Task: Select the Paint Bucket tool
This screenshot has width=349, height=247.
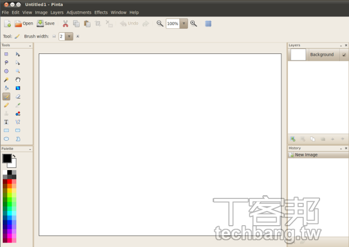Action: [6, 88]
